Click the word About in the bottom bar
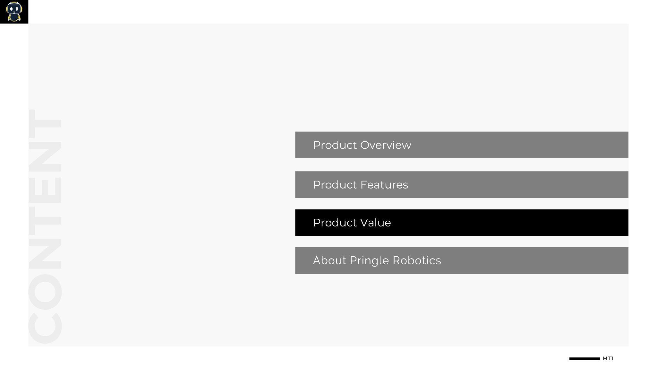 329,260
